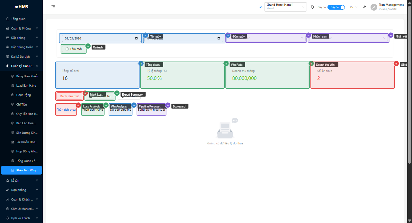Switch to the Phân tích thua tab
412x223 pixels.
coord(66,110)
